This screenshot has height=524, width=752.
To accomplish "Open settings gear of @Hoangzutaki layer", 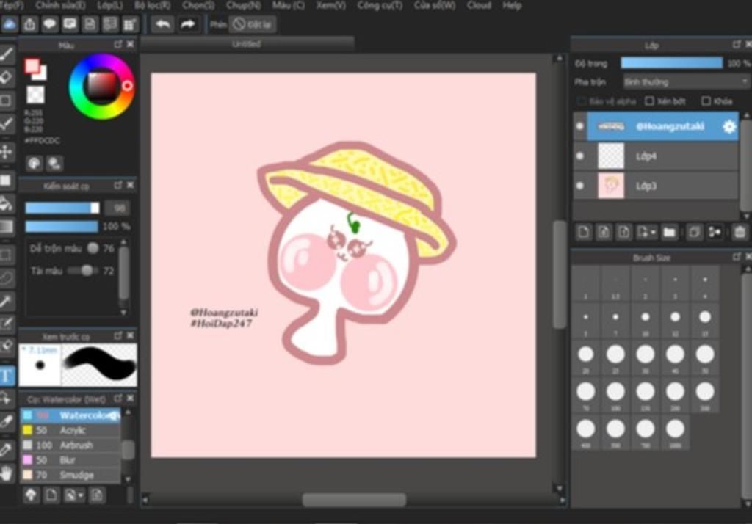I will click(x=729, y=126).
